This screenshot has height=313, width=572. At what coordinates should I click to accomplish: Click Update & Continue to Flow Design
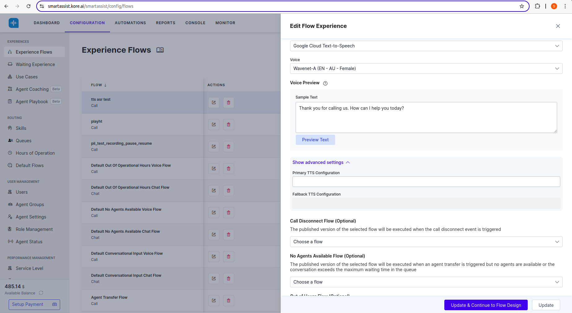486,305
